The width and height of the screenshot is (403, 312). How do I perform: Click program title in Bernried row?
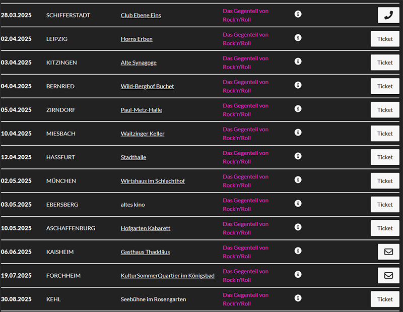click(245, 86)
